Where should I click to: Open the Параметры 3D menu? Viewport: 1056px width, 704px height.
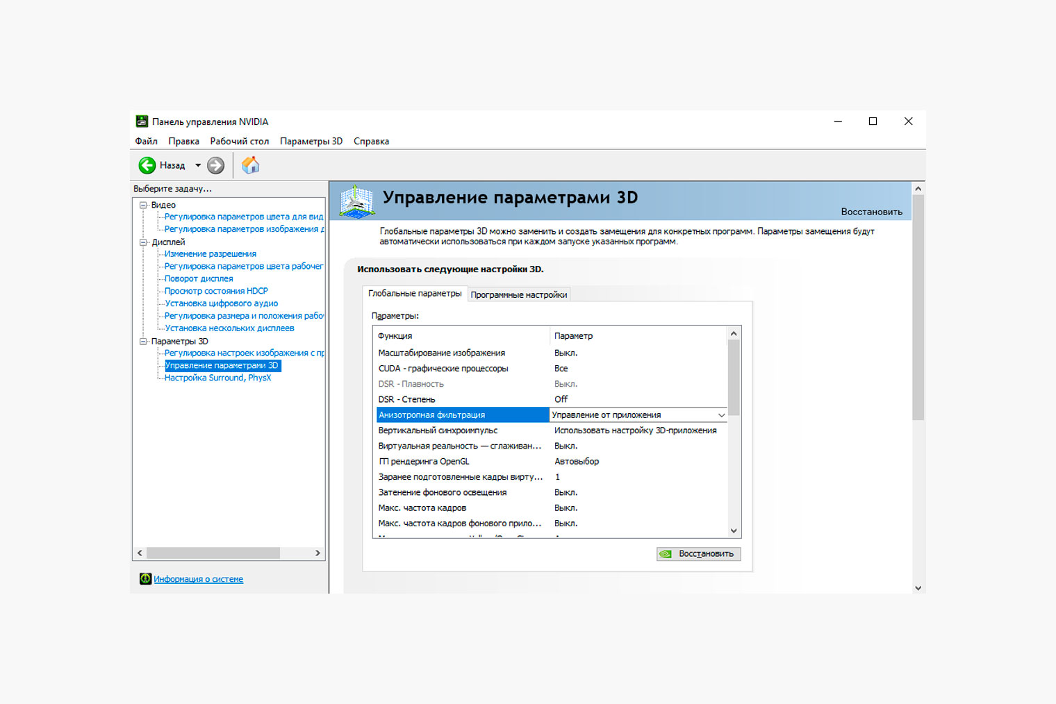pyautogui.click(x=311, y=141)
